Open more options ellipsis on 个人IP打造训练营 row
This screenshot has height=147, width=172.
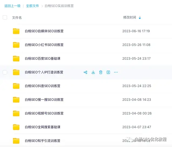[116, 72]
